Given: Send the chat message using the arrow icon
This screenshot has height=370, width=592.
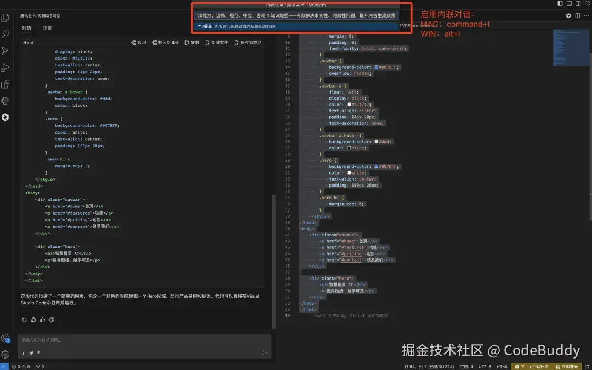Looking at the screenshot, I should tap(266, 353).
